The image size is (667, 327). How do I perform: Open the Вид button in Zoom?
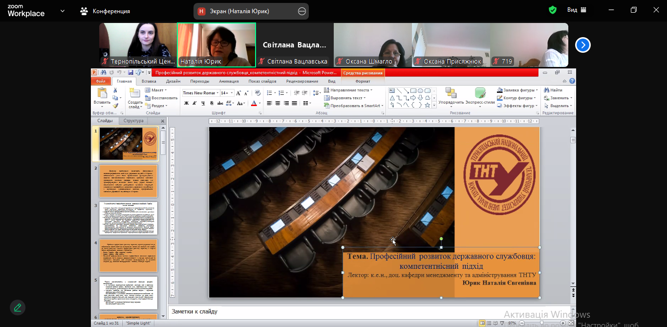coord(577,10)
